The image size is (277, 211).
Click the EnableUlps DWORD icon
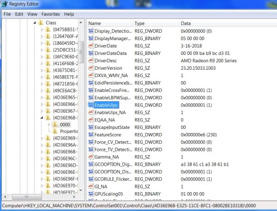(x=90, y=105)
